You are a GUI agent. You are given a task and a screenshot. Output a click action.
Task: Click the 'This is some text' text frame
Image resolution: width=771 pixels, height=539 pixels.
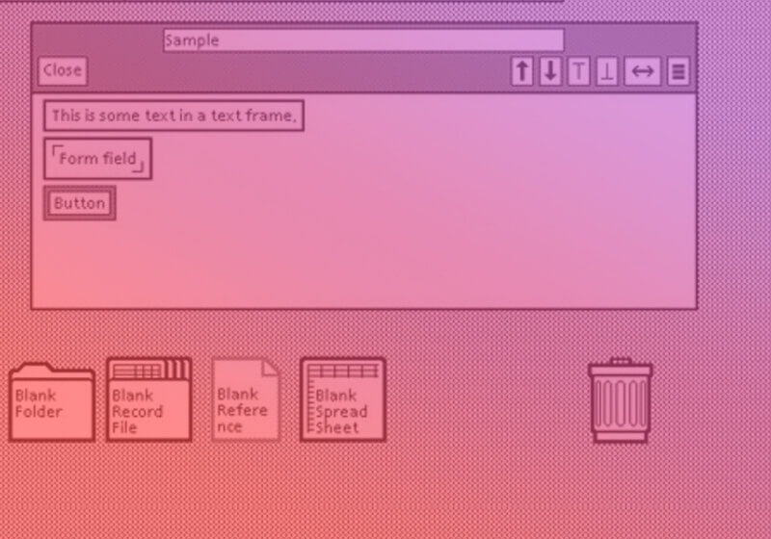[173, 115]
